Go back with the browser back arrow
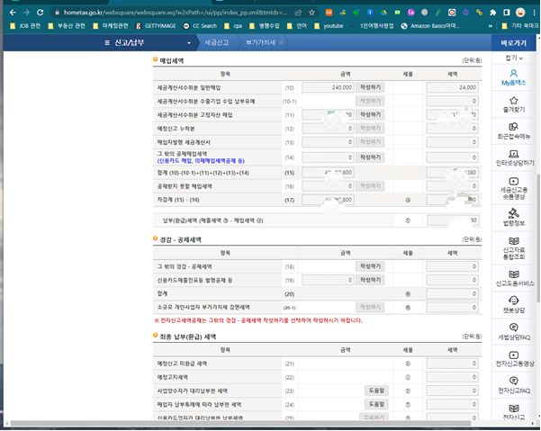This screenshot has width=541, height=431. [13, 13]
